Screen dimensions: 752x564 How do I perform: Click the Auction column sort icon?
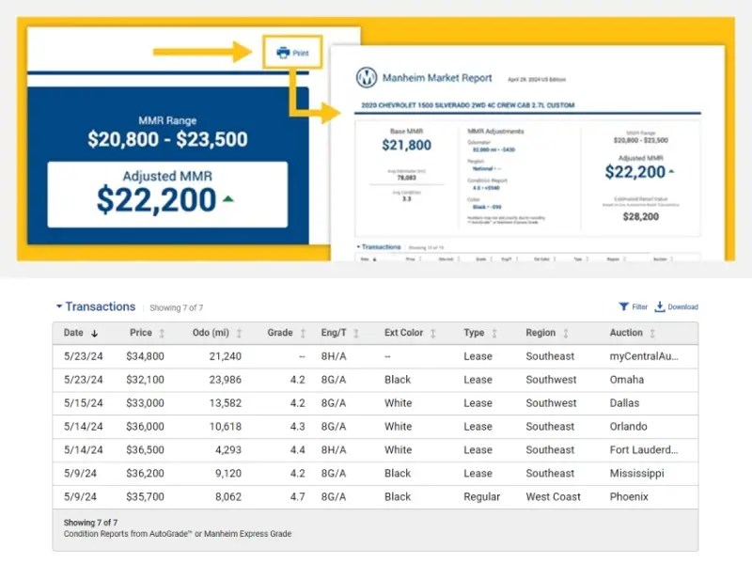click(652, 334)
